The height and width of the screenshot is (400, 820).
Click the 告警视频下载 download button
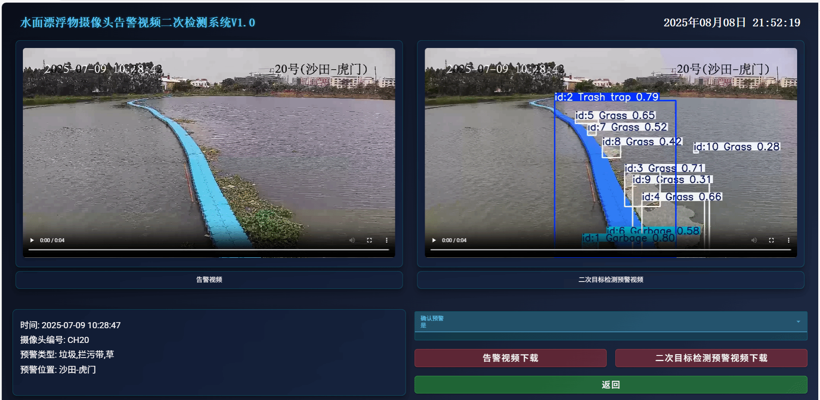(x=510, y=358)
